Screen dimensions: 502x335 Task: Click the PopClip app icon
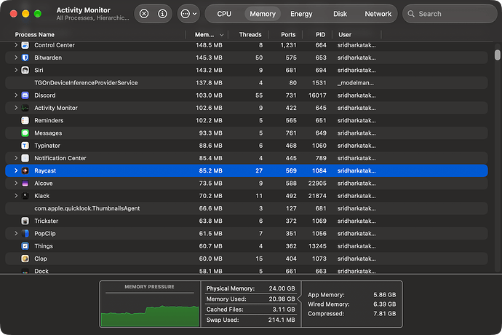pyautogui.click(x=25, y=233)
